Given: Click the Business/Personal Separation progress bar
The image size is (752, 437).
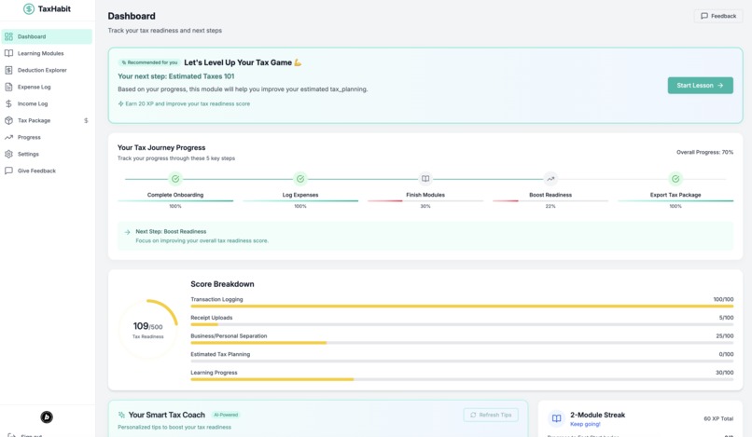Looking at the screenshot, I should click(462, 343).
